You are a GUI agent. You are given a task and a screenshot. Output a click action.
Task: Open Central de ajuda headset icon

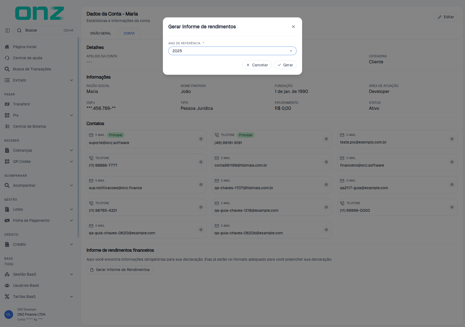point(7,58)
